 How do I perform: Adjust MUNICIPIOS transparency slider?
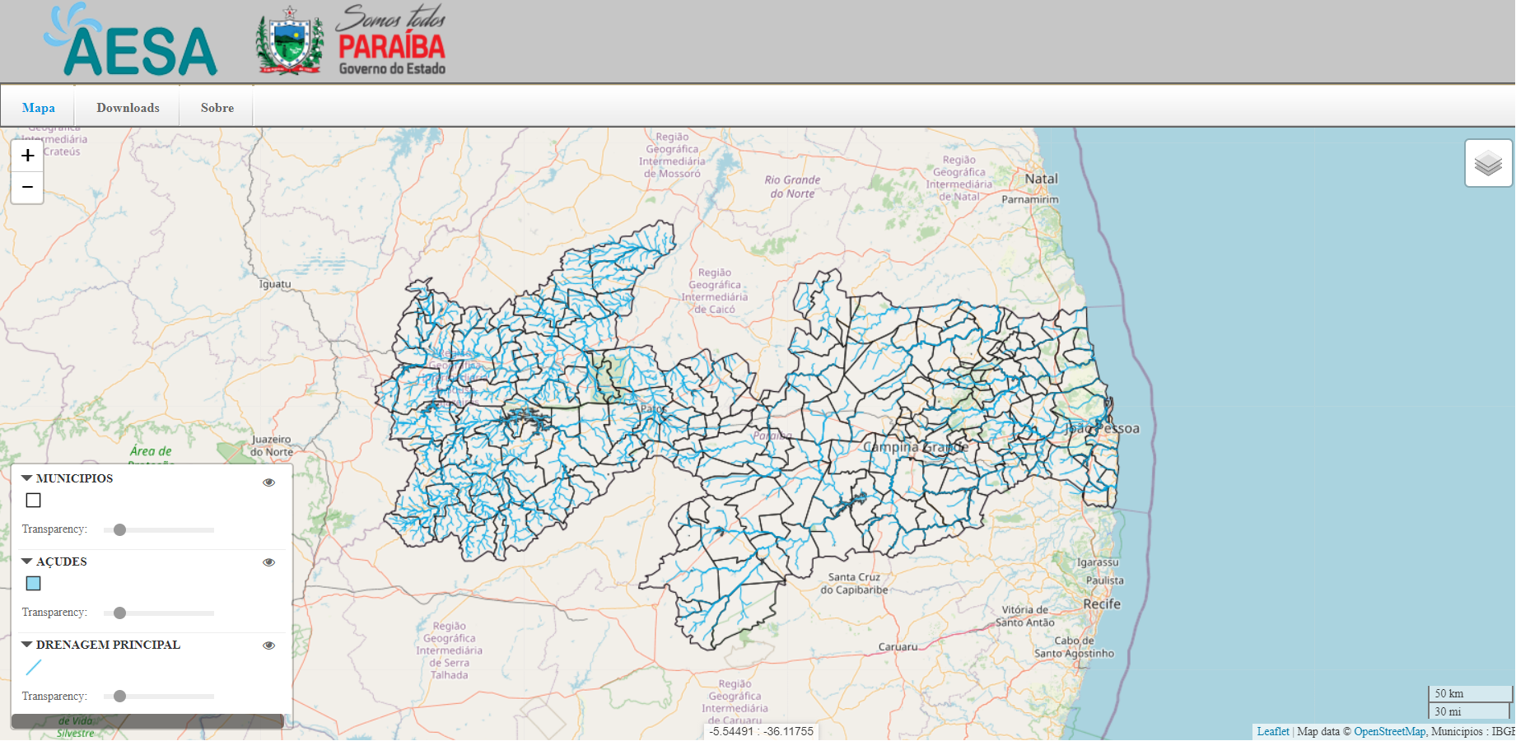pos(159,529)
